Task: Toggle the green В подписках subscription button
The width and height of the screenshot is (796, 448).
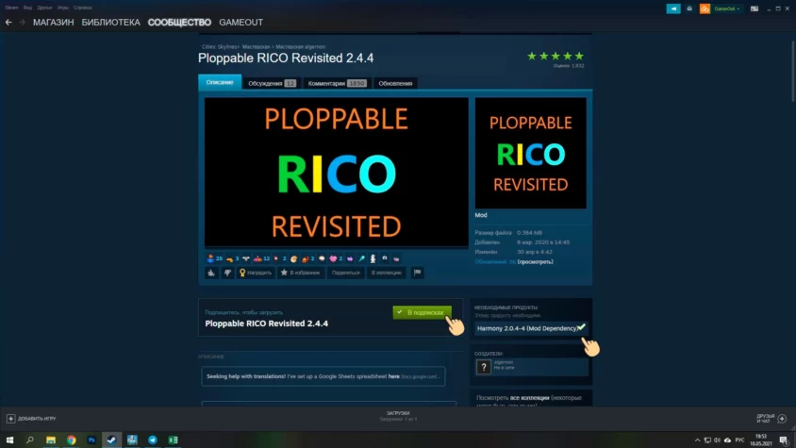Action: (423, 312)
